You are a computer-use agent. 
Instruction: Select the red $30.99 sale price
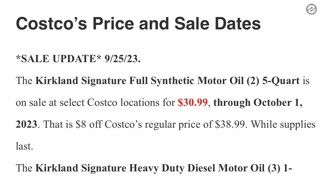pos(193,103)
